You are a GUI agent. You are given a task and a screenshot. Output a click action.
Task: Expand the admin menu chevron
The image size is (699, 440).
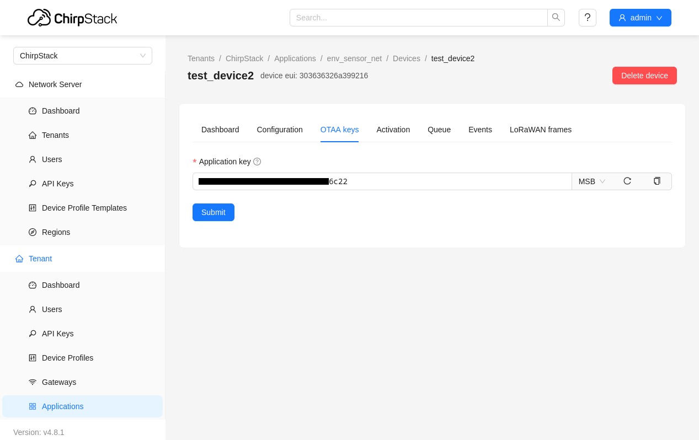[659, 18]
